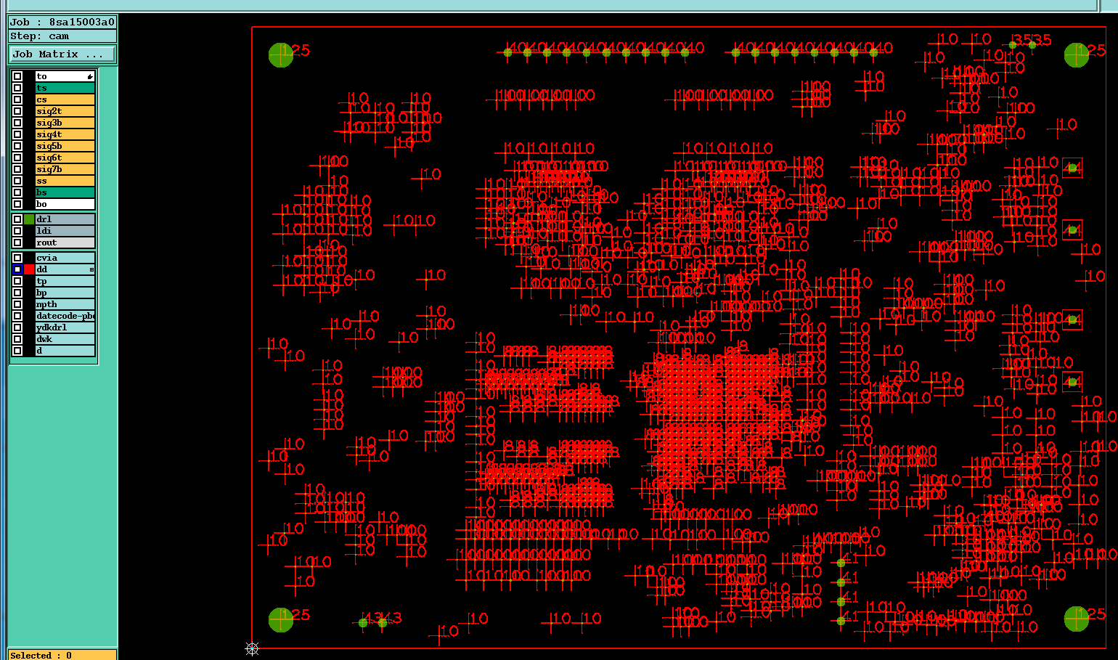Toggle checkbox for the 'ss' layer

[x=17, y=181]
